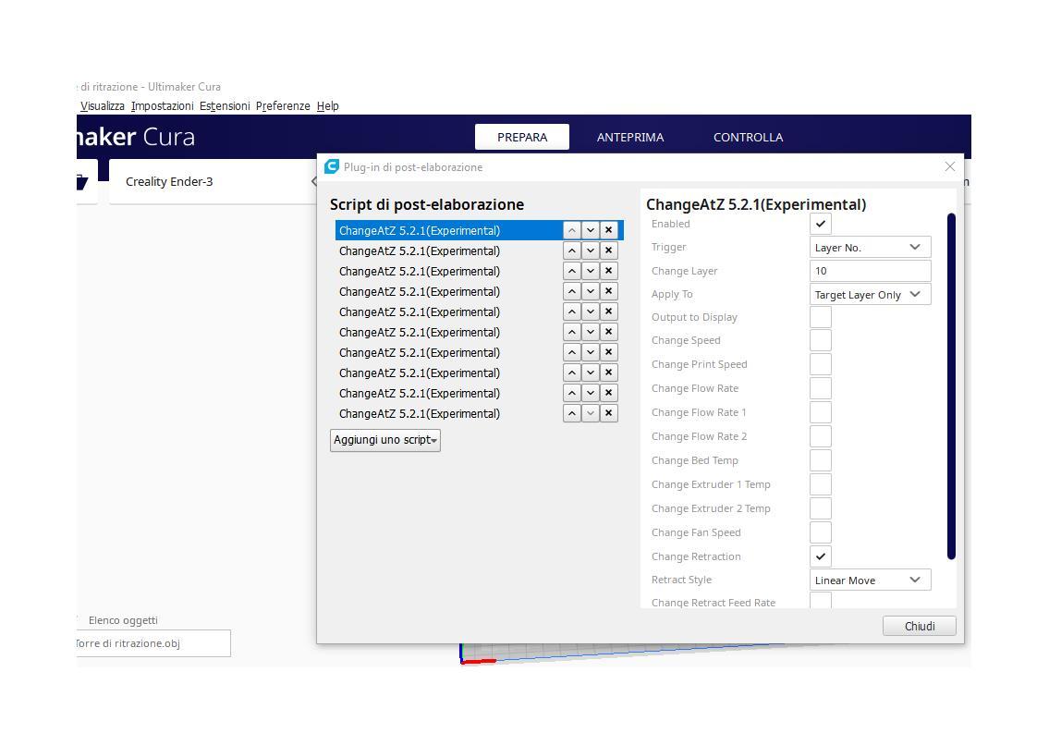Screen dimensions: 1037x733
Task: Disable the Change Retraction checkbox
Action: coord(820,556)
